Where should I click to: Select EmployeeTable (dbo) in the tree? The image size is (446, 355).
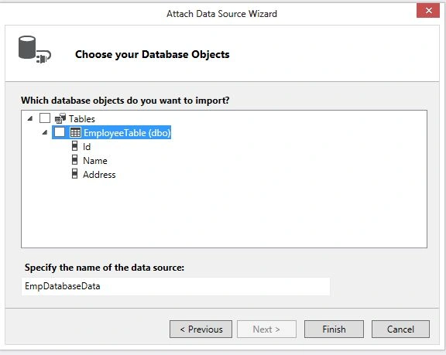coord(127,132)
